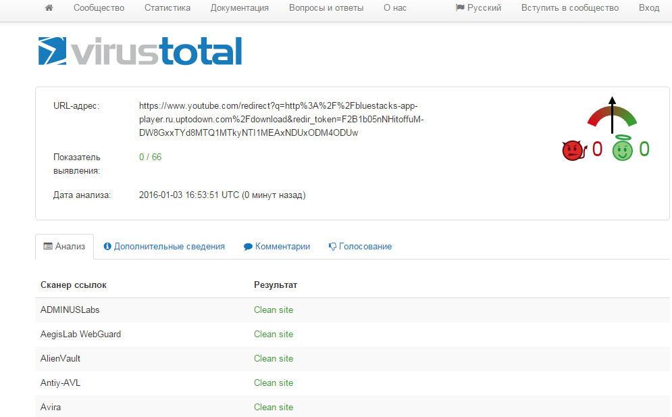Screen dimensions: 672x417
Task: Click the green harmless vote count
Action: 644,149
